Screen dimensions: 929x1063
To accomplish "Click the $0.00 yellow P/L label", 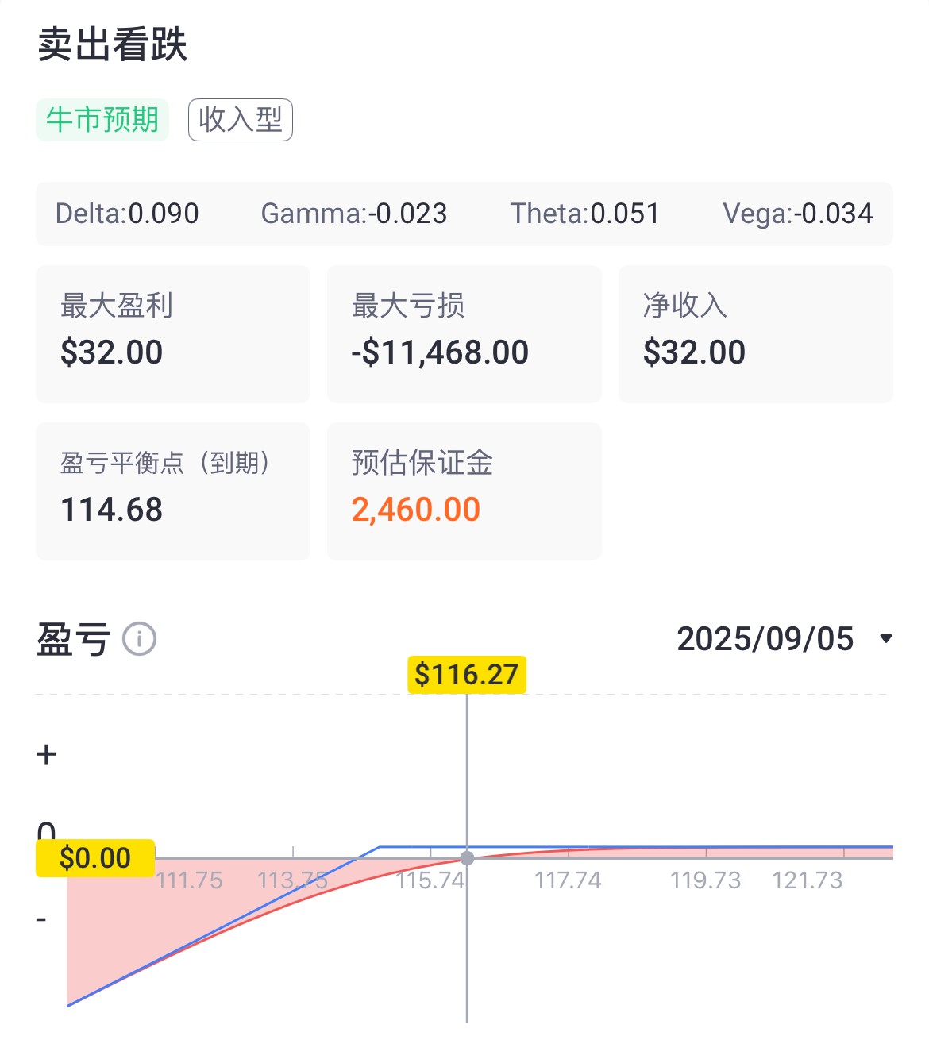I will coord(95,858).
